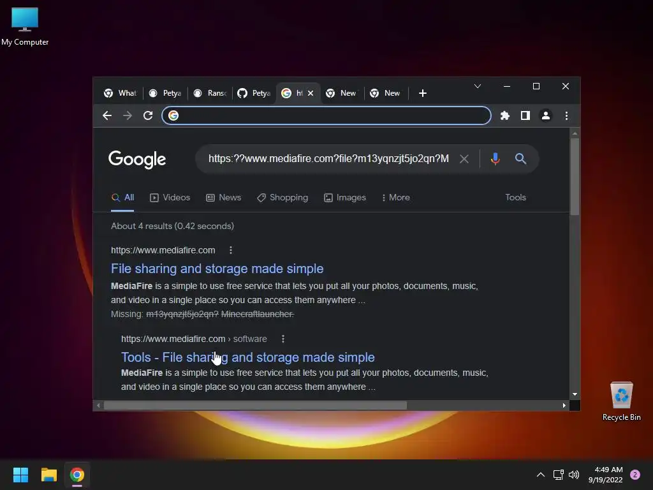Toggle the Chrome side panel icon
The height and width of the screenshot is (490, 653).
coord(525,115)
